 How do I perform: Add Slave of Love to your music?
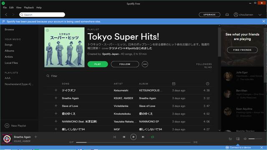(x=56, y=106)
